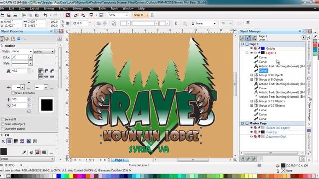Screen dimensions: 319x179
Task: Open the CMYK color model dropdown
Action: pyautogui.click(x=52, y=159)
